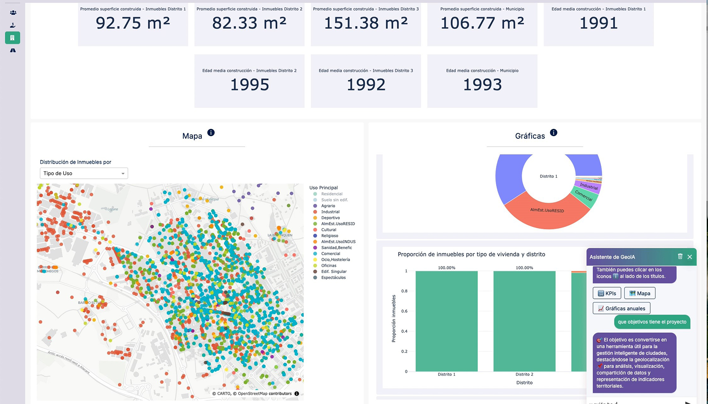Close the Asistente de GeoIA panel
The width and height of the screenshot is (708, 404).
690,257
